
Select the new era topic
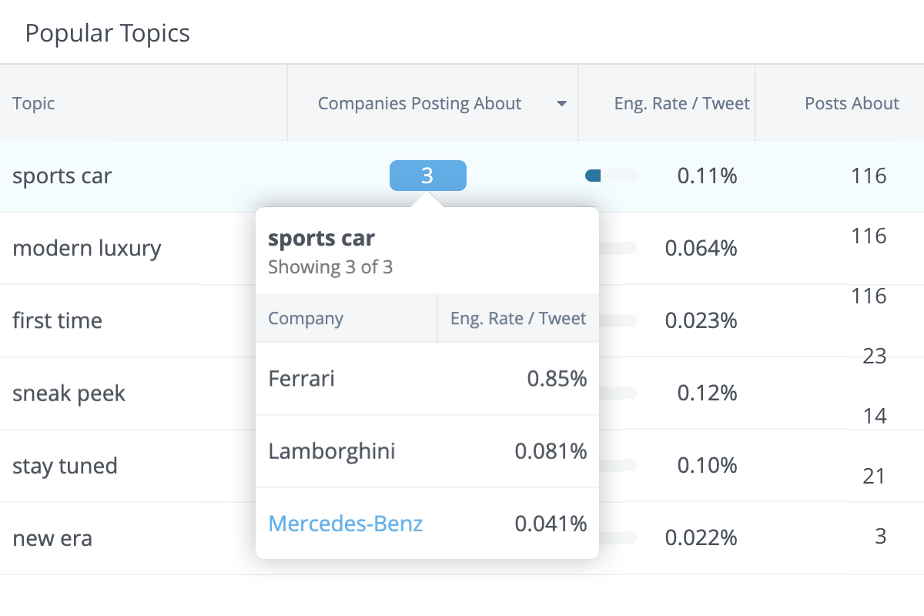pos(52,538)
